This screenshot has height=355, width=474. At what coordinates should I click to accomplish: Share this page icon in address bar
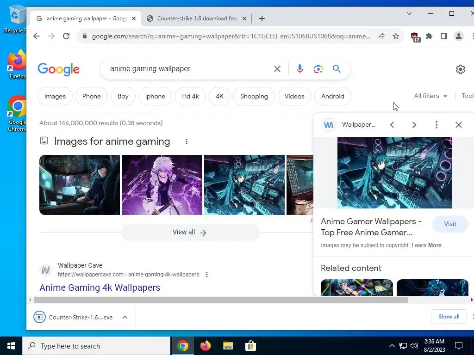[x=381, y=36]
